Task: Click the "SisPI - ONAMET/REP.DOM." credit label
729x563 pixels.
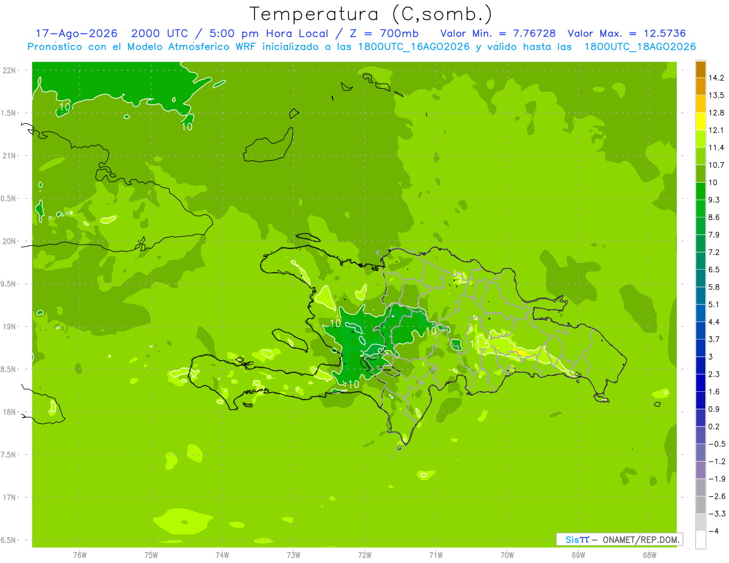Action: pos(619,539)
